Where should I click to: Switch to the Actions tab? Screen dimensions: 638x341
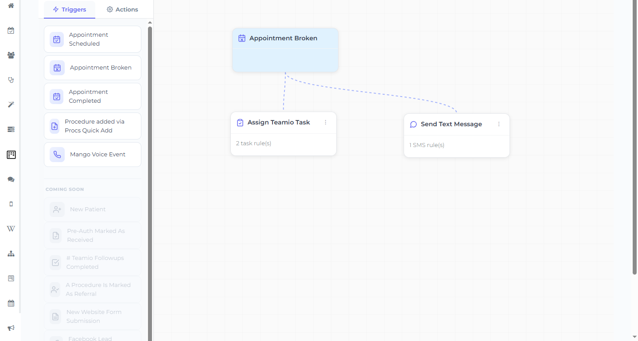click(x=122, y=9)
